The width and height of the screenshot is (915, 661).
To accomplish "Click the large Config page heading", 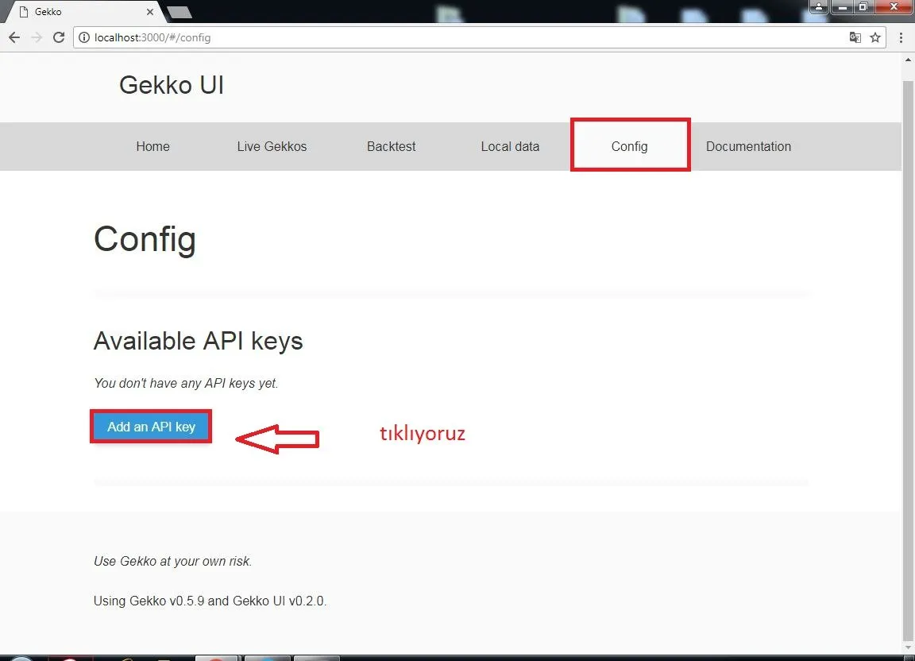I will pos(145,239).
